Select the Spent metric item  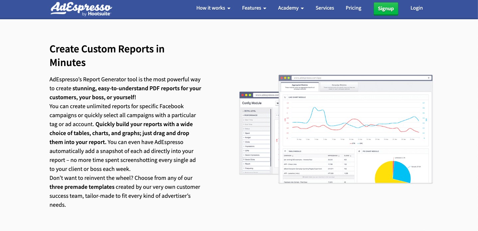coord(256,133)
